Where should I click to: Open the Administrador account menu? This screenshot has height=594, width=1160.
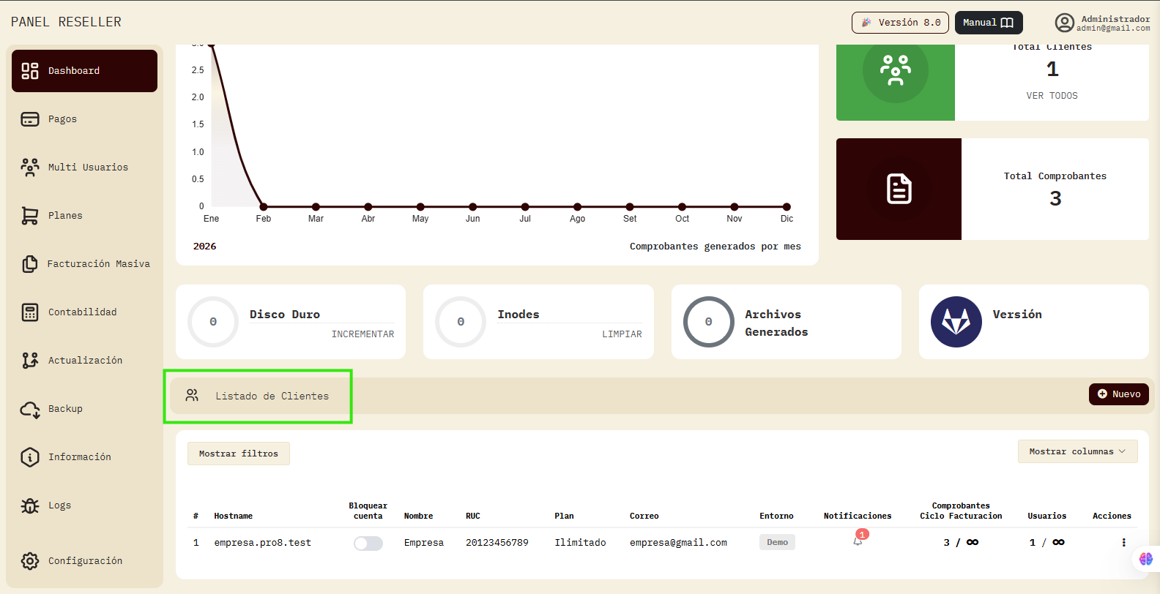(x=1115, y=23)
